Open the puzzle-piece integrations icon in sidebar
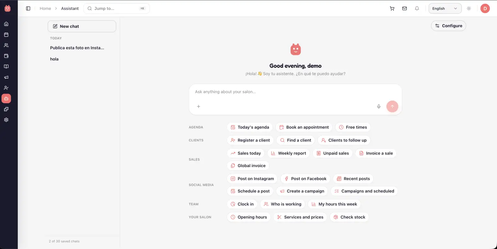 (6, 109)
